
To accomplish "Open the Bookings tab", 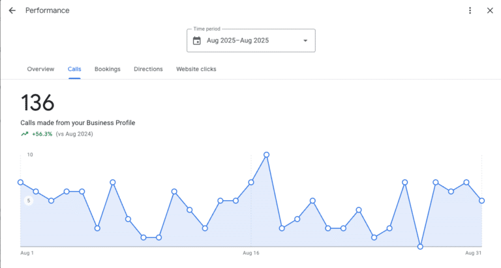I will pyautogui.click(x=107, y=69).
